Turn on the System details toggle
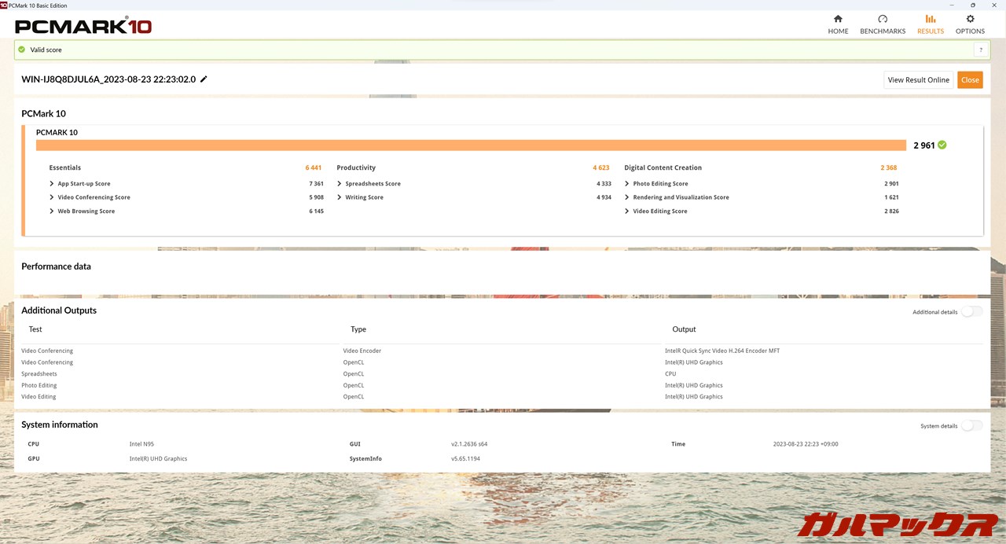The width and height of the screenshot is (1006, 544). [x=971, y=426]
